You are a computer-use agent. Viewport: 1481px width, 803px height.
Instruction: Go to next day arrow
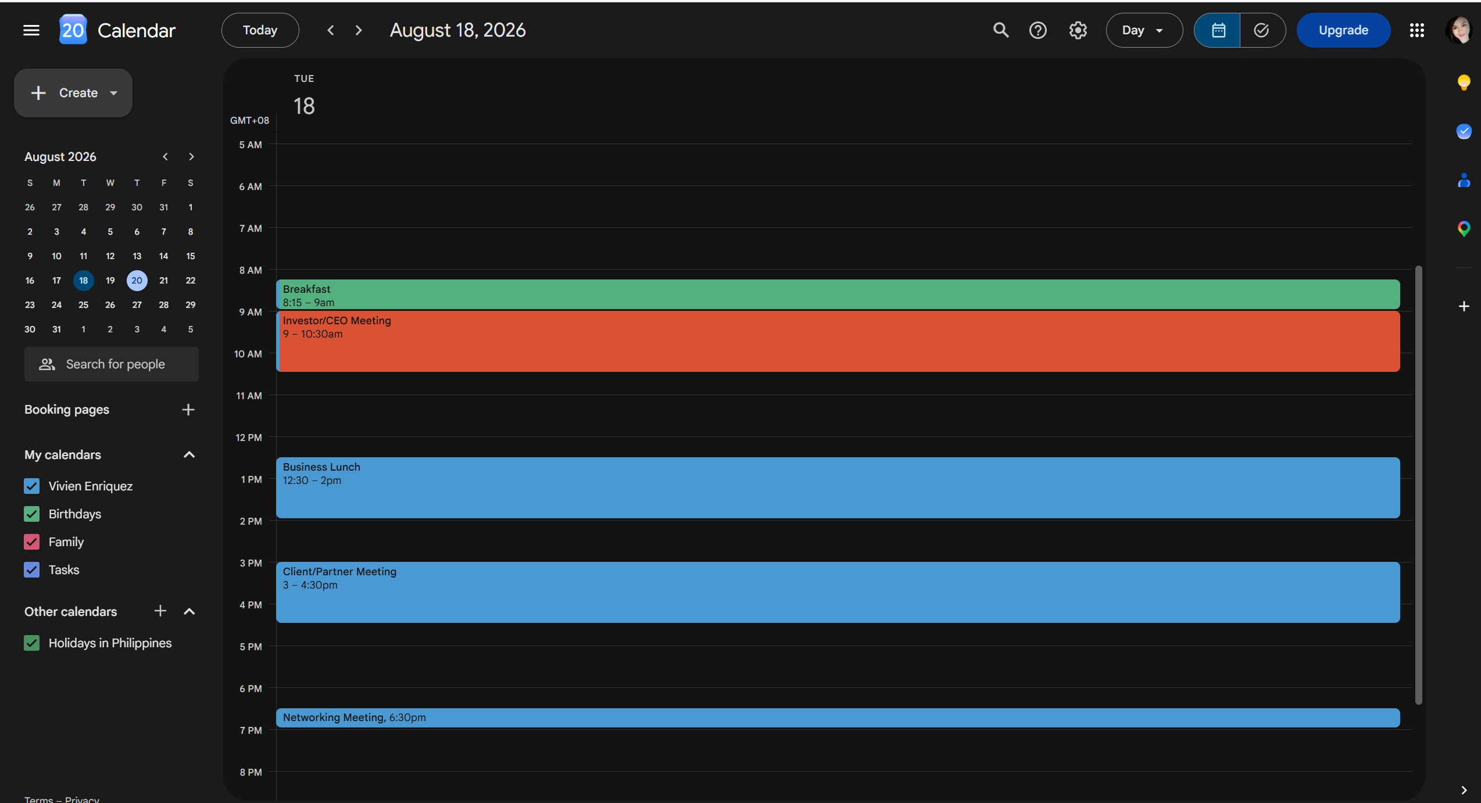click(x=359, y=30)
